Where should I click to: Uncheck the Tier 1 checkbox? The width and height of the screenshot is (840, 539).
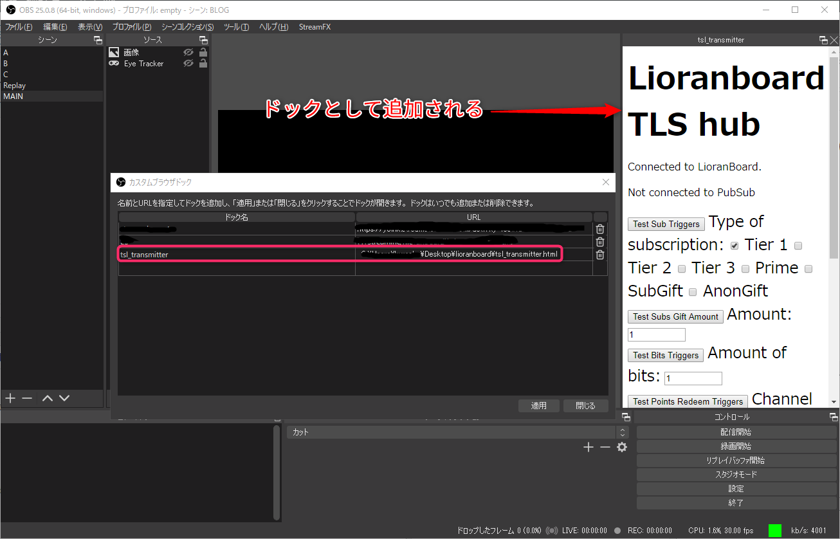click(735, 246)
